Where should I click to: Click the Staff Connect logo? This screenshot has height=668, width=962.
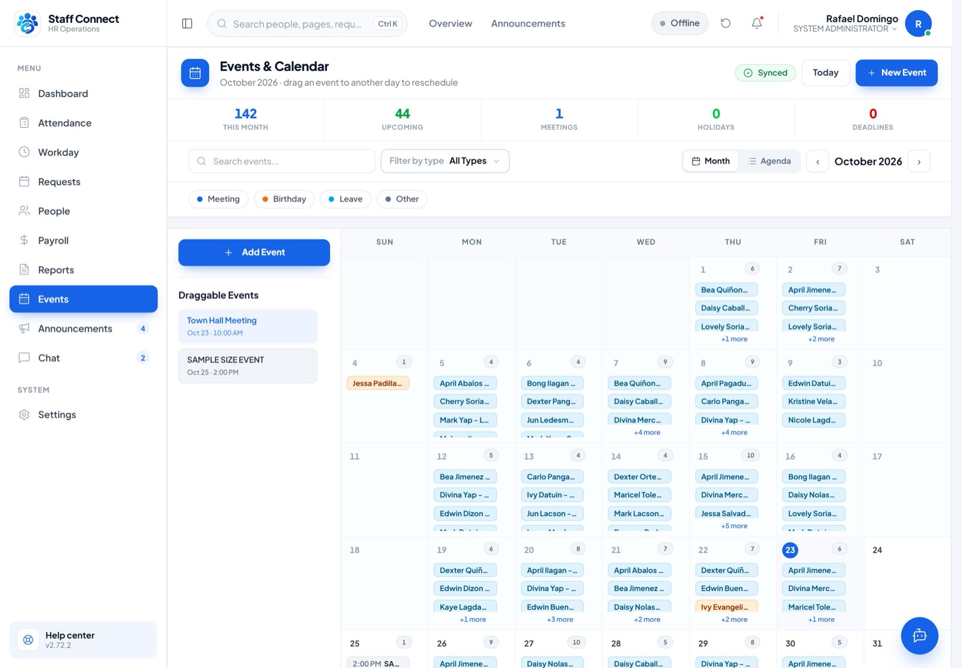tap(27, 23)
